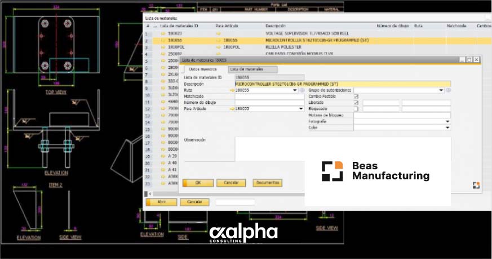Toggle the Cambio Factible checkbox
The width and height of the screenshot is (492, 259).
[x=356, y=96]
